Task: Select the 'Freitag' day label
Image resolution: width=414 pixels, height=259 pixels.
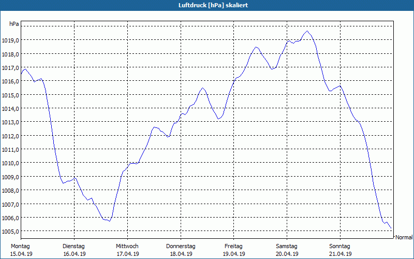Action: (233, 247)
